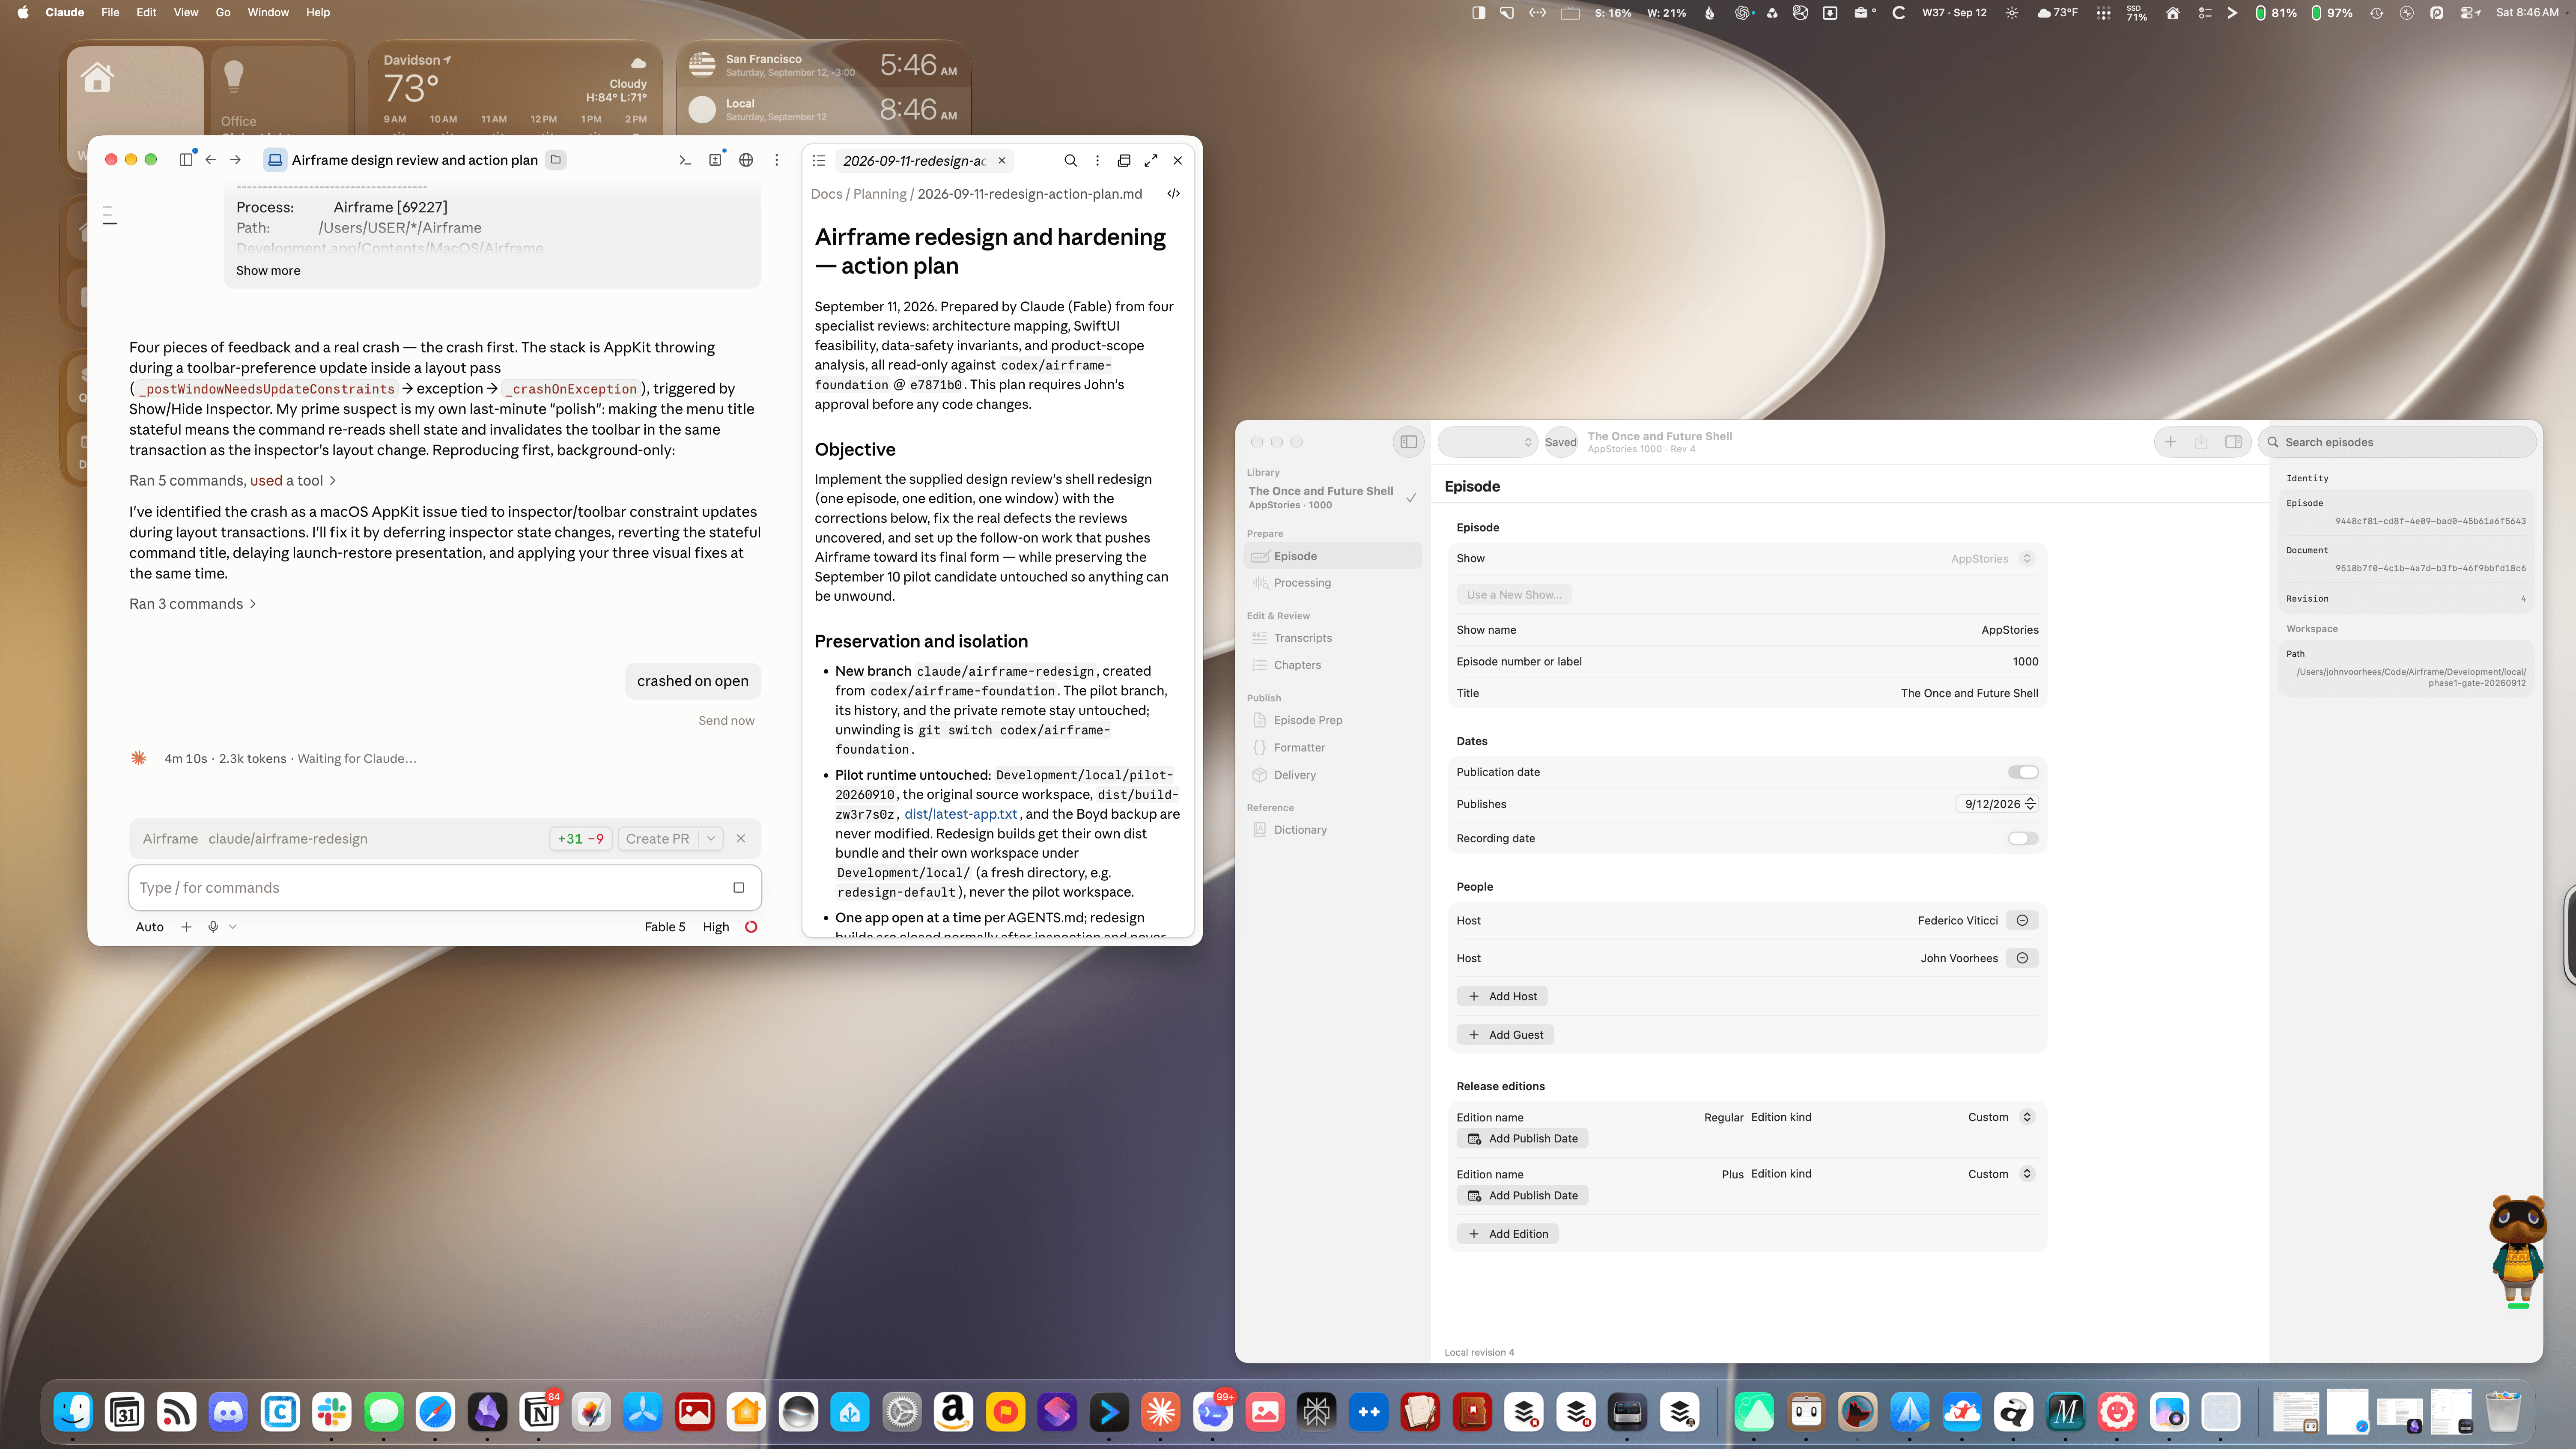Enable the Recording date switch
The width and height of the screenshot is (2576, 1449).
[2023, 839]
